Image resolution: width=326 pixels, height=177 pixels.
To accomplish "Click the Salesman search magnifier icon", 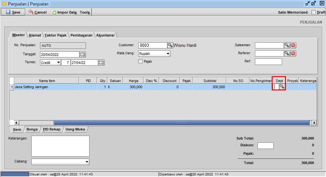I will [x=287, y=46].
